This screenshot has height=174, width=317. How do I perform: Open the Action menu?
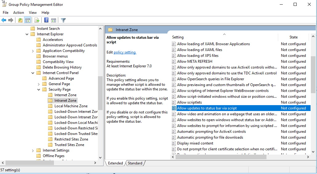click(18, 13)
